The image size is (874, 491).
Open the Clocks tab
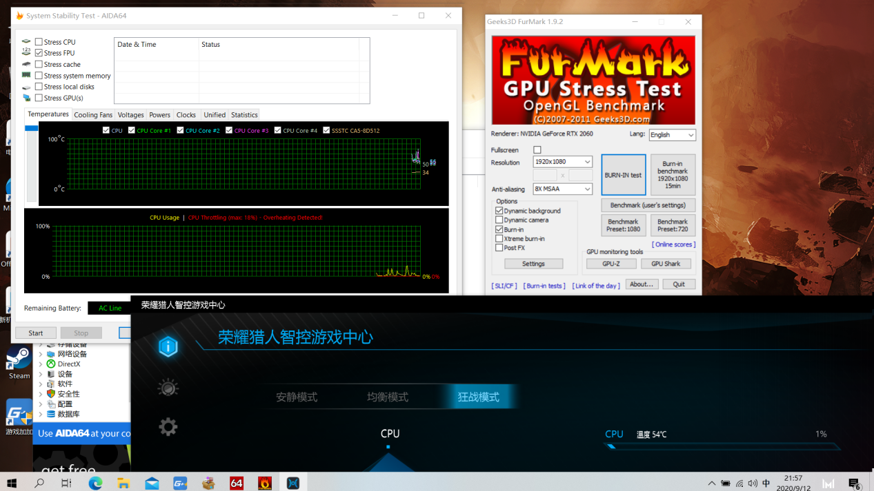(x=186, y=115)
